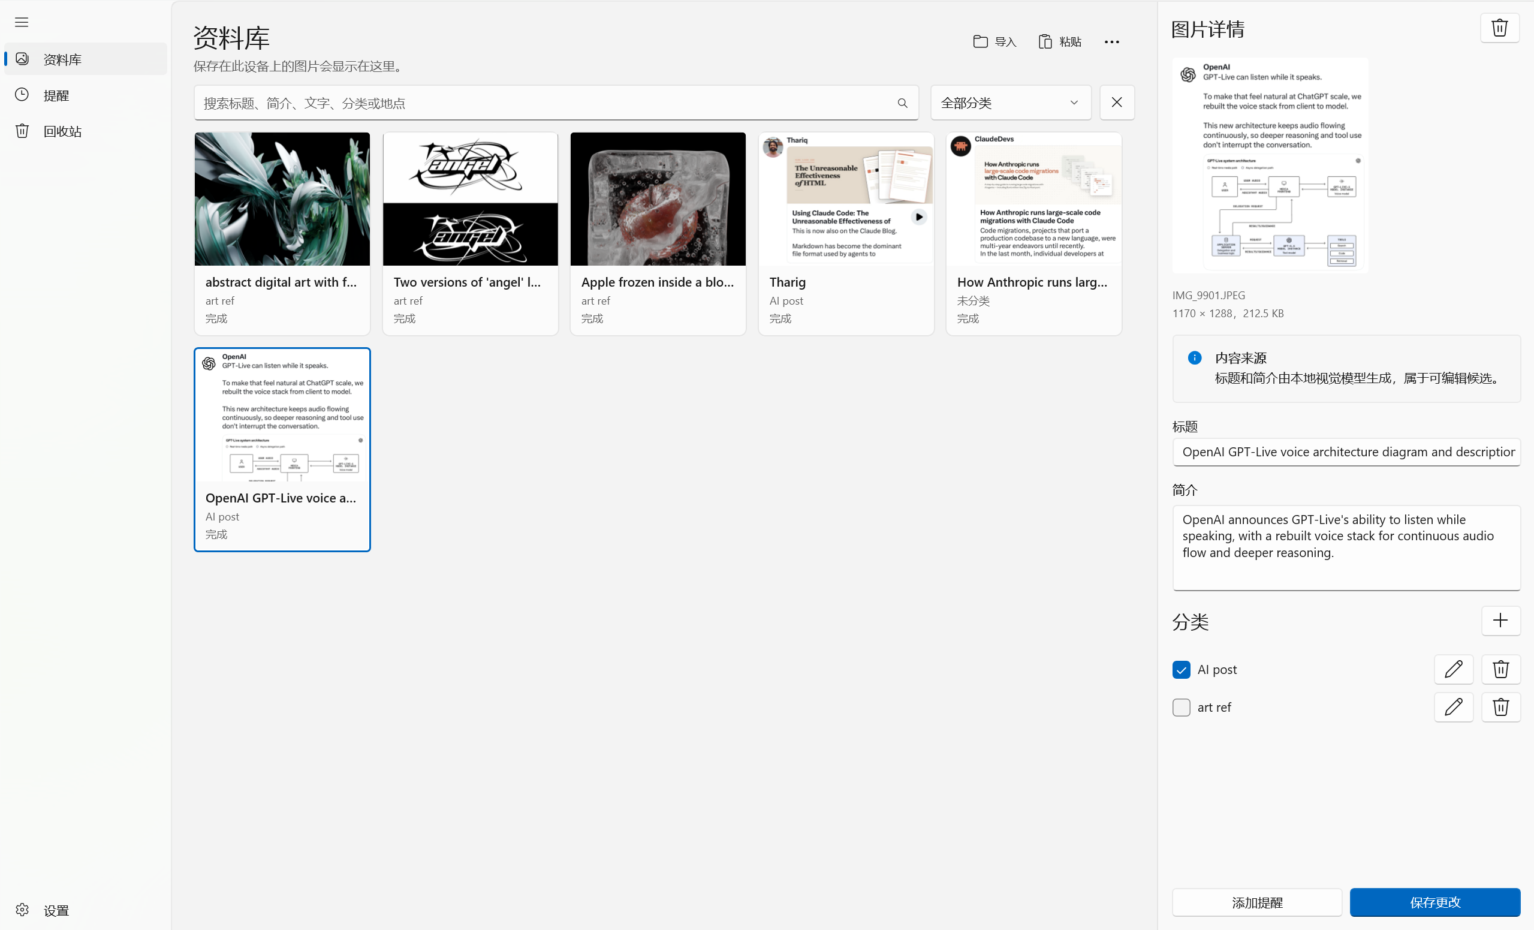Click the 内容来源 info icon
Image resolution: width=1534 pixels, height=930 pixels.
pyautogui.click(x=1194, y=357)
